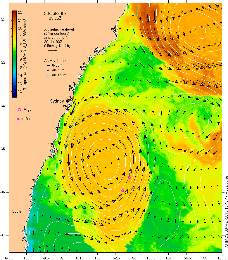Click the Argo float marker near 152.7E 35.95S
Image resolution: width=228 pixels, height=260 pixels.
coord(122,191)
